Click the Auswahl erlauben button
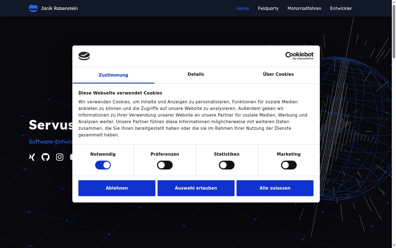Viewport: 396px width, 248px height. (196, 188)
